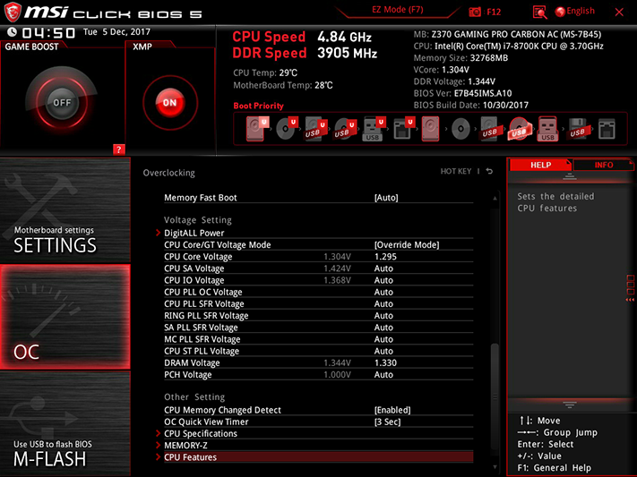
Task: Switch to EZ Mode (F7)
Action: tap(397, 9)
